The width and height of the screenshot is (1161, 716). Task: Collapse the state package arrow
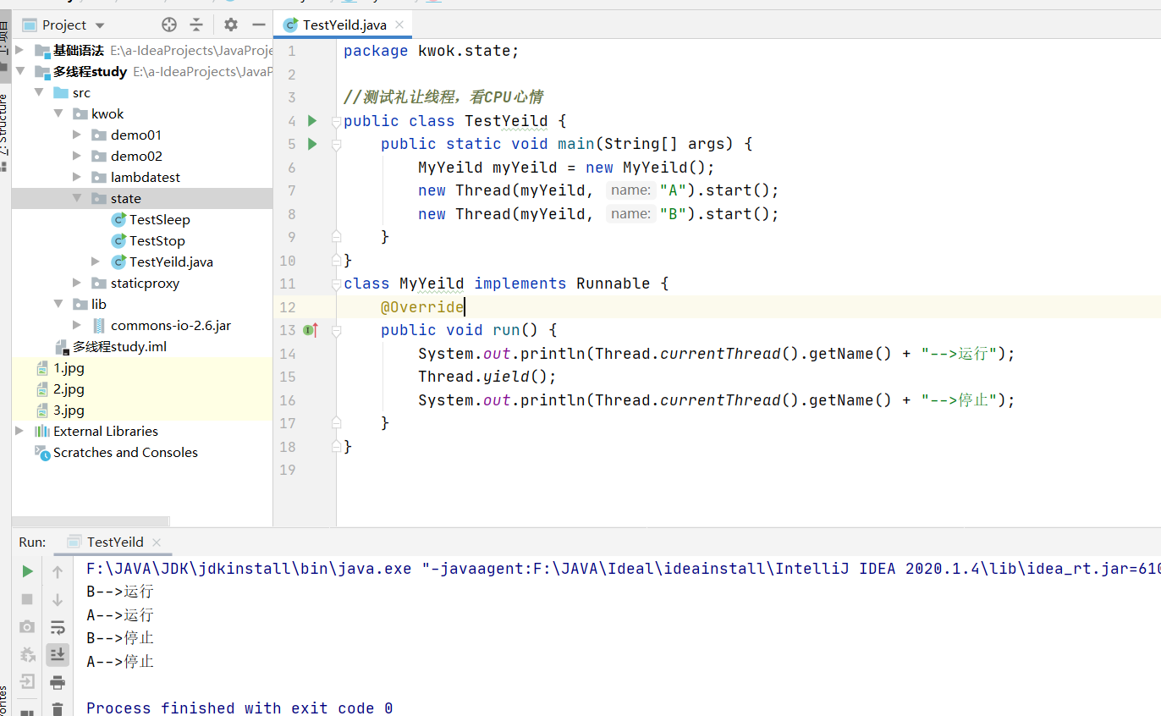[77, 198]
